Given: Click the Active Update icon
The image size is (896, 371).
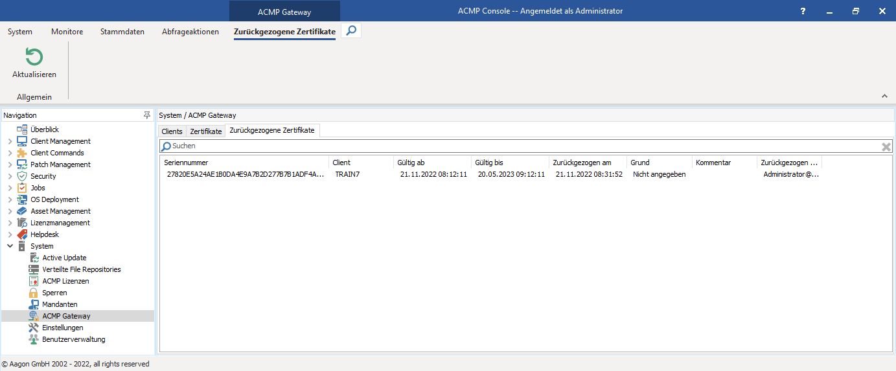Looking at the screenshot, I should pos(34,258).
